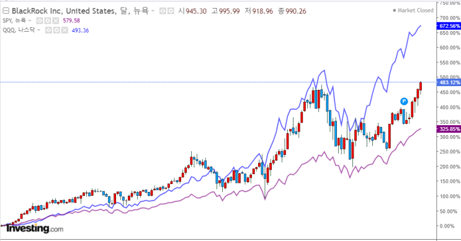
Task: Click the BlackRock Inc, United States title
Action: [63, 11]
